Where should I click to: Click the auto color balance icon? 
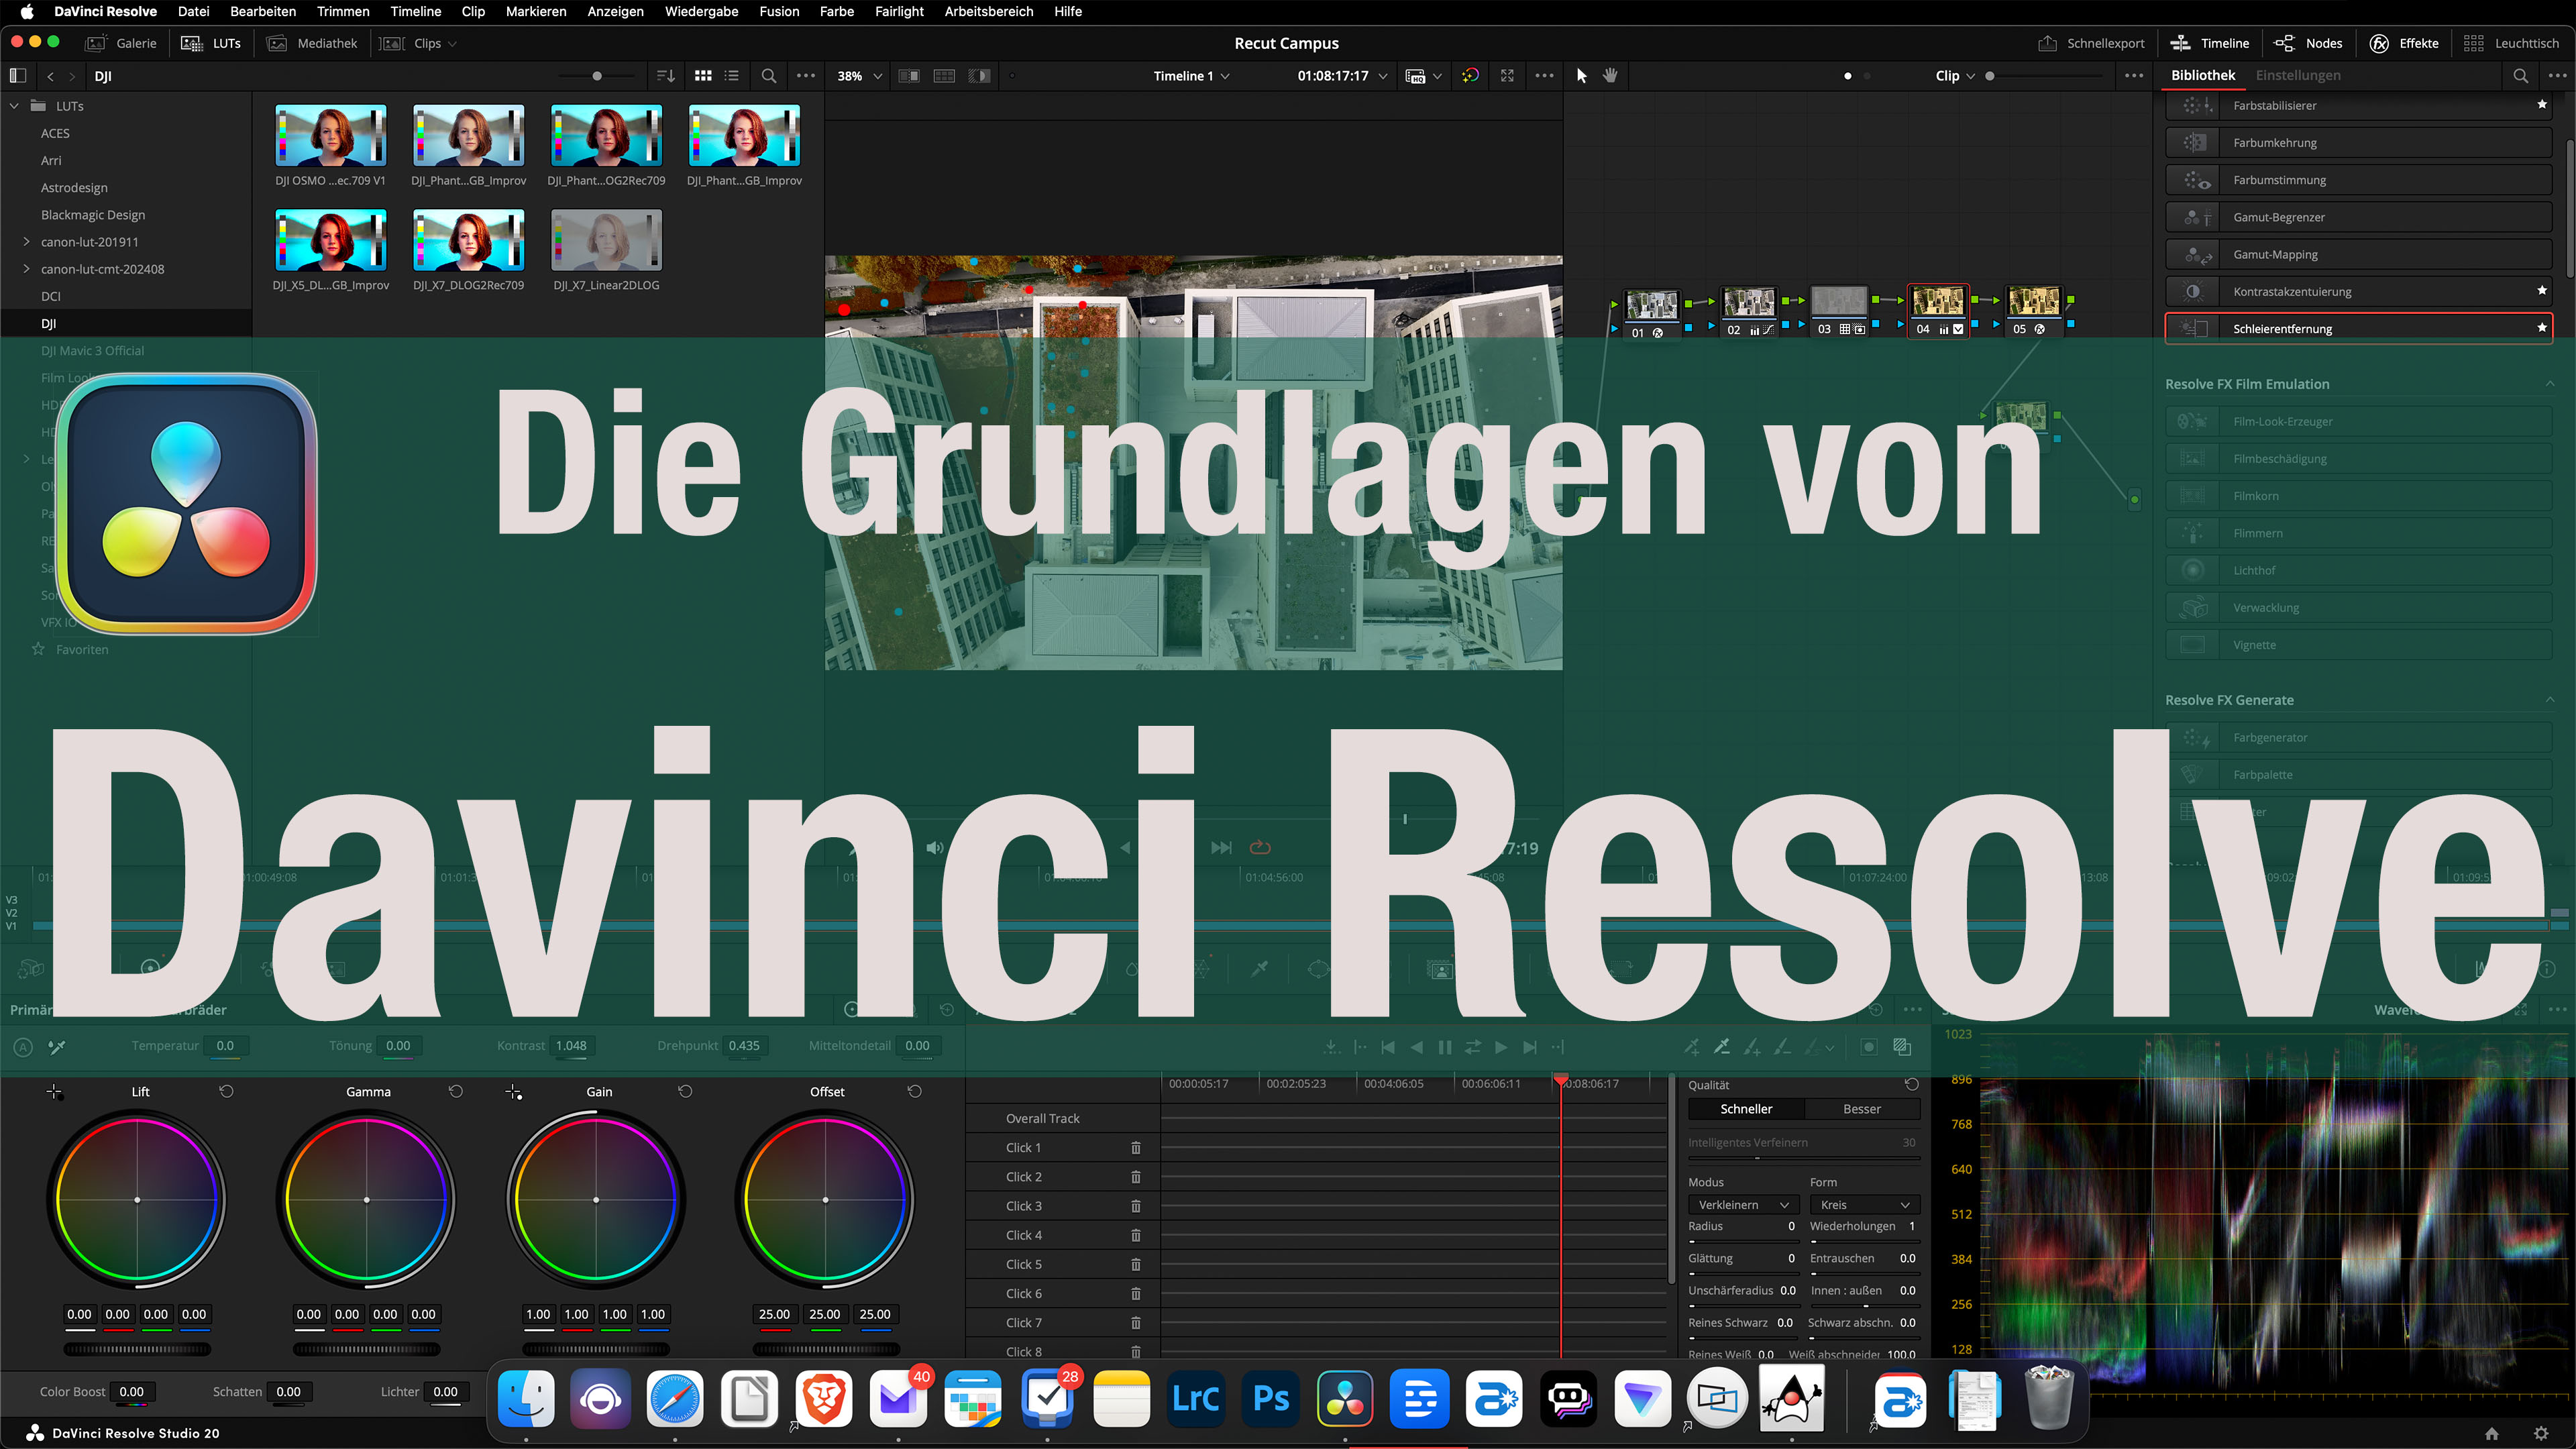tap(23, 1047)
